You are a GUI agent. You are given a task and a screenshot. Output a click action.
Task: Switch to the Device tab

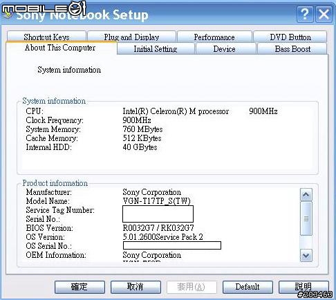[225, 49]
